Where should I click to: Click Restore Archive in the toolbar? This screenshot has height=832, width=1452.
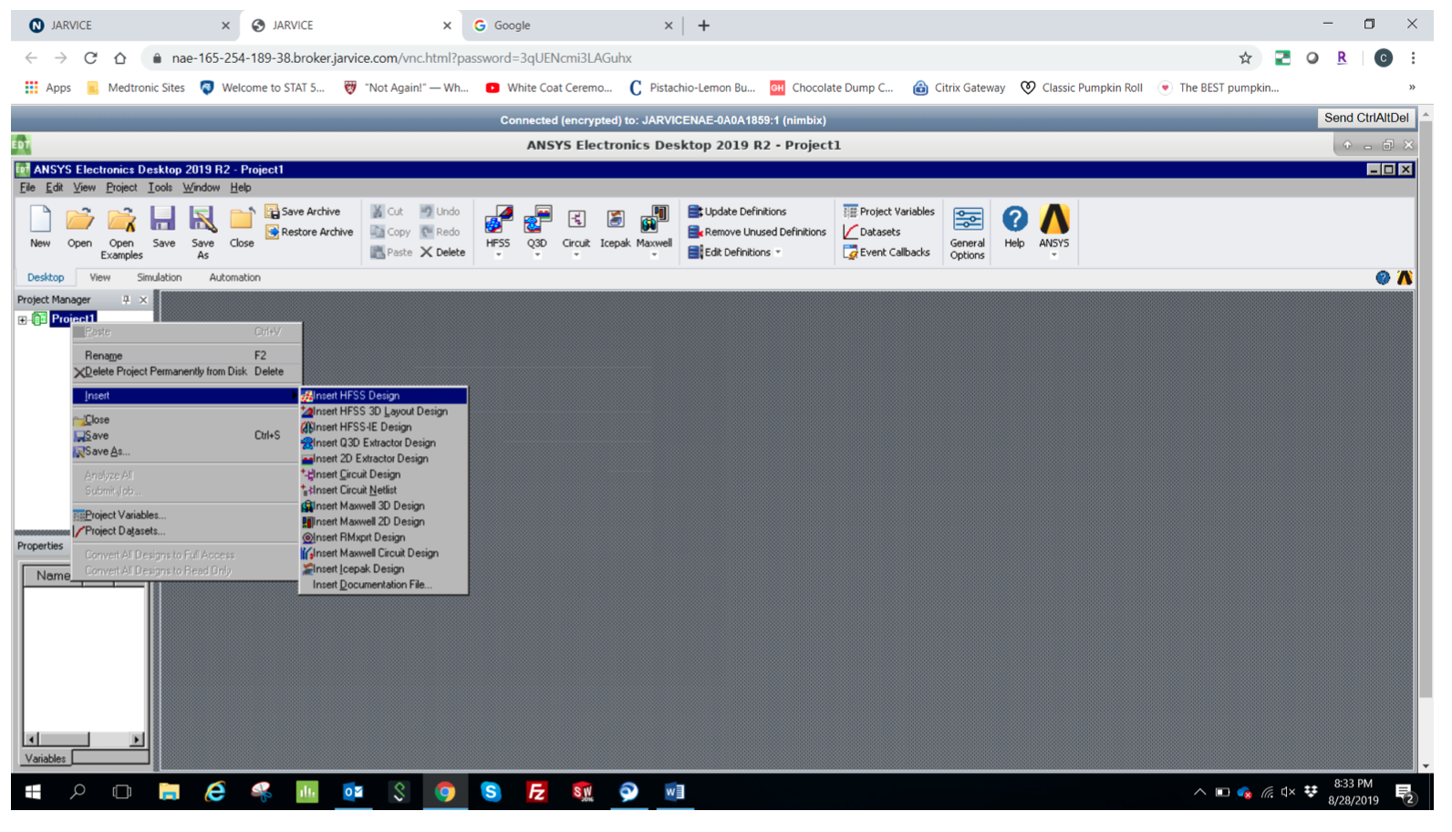pyautogui.click(x=309, y=233)
